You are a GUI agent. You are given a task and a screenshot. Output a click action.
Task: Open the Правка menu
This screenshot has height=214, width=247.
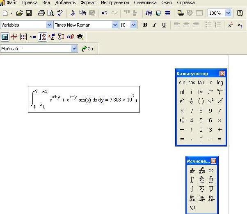coord(30,3)
